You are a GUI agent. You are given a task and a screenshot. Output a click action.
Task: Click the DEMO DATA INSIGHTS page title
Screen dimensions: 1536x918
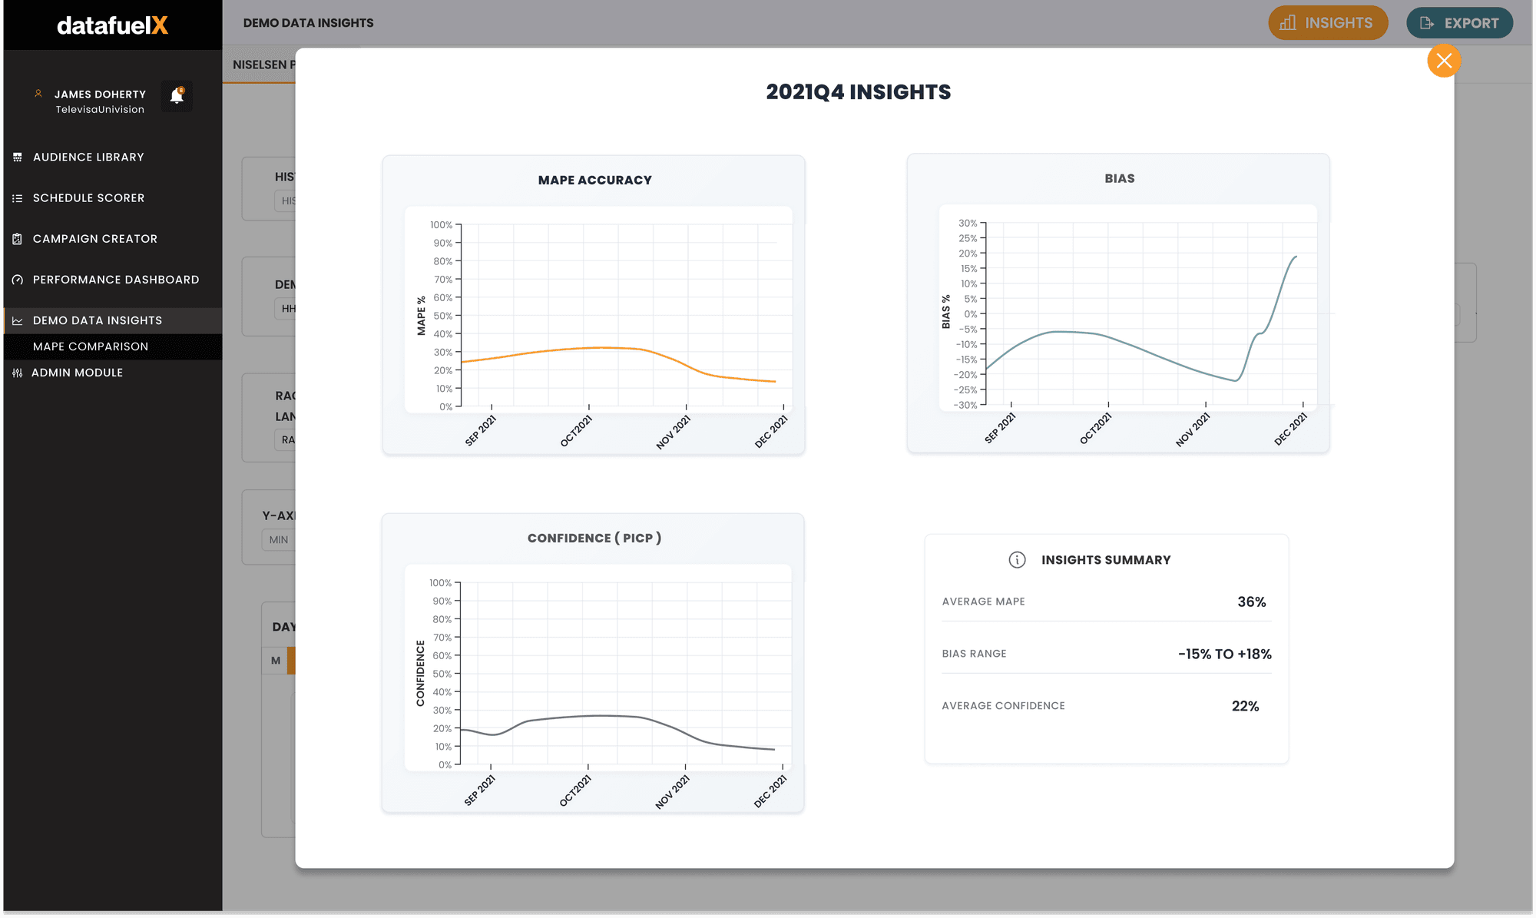coord(308,23)
